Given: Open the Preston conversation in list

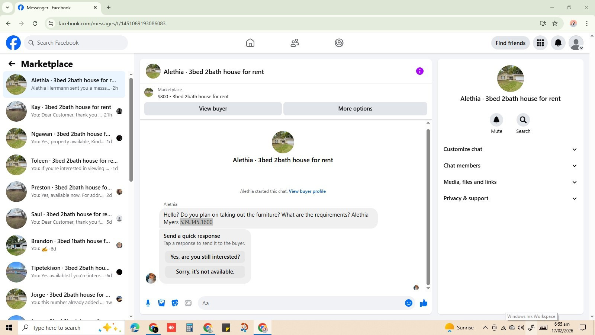Looking at the screenshot, I should [x=64, y=192].
